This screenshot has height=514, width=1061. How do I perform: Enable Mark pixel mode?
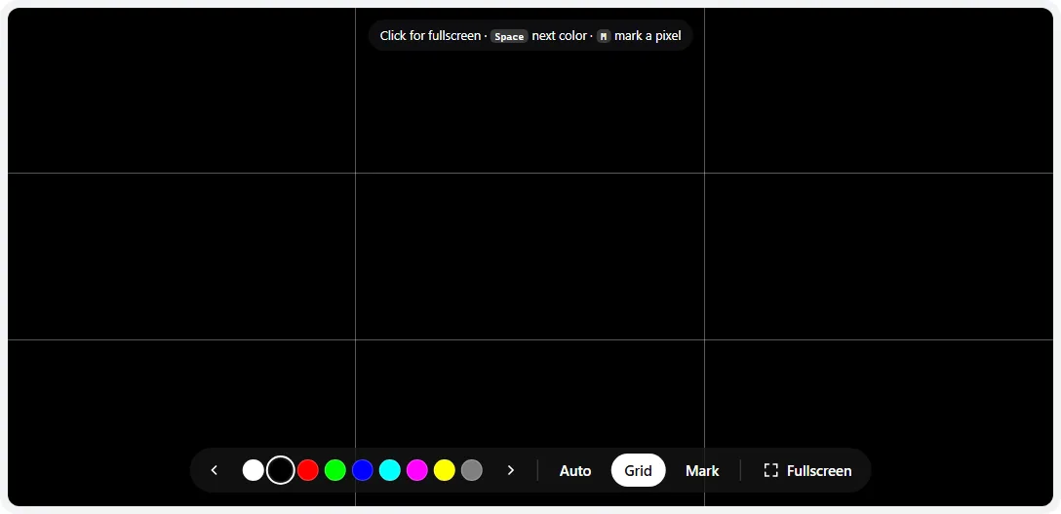(x=702, y=471)
